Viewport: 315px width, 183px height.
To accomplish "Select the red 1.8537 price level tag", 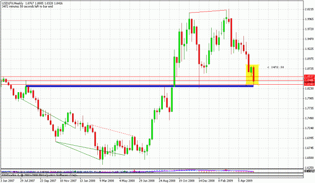I will (309, 76).
